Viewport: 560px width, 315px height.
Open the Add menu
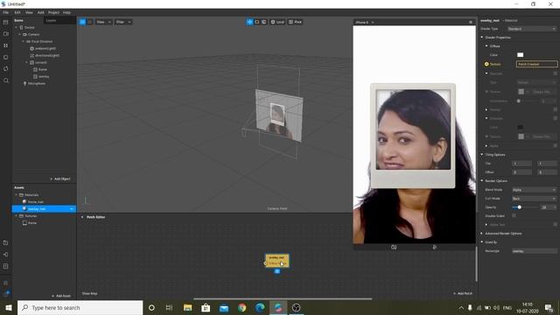pyautogui.click(x=41, y=12)
